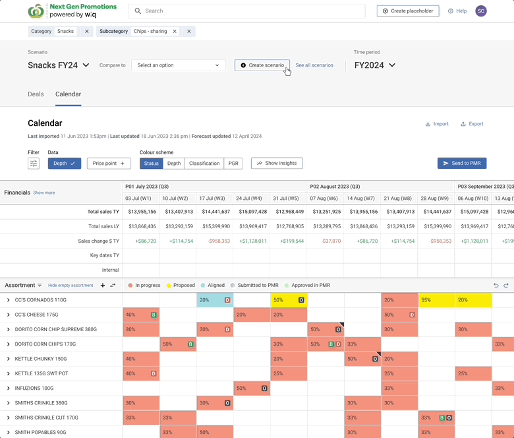Click the Create placeholder button
The height and width of the screenshot is (438, 514).
point(408,11)
